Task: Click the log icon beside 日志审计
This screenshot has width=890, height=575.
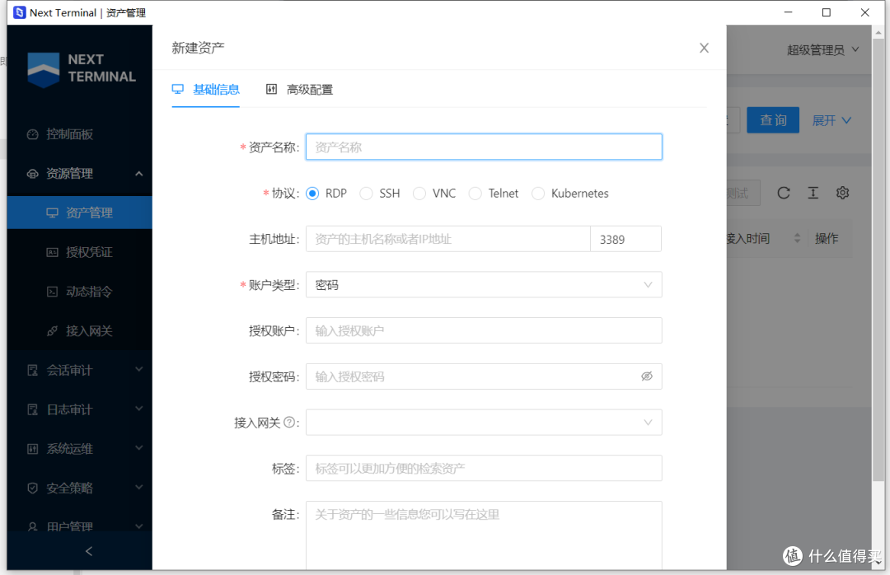Action: pyautogui.click(x=32, y=409)
